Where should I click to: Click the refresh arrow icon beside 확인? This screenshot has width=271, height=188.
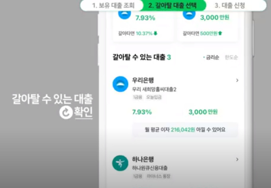[x=66, y=113]
